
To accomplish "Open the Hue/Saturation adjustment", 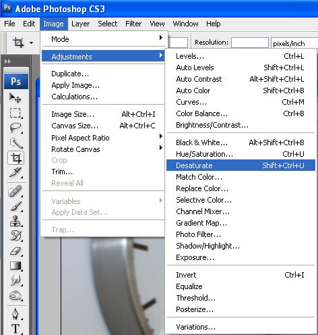I will (x=241, y=154).
